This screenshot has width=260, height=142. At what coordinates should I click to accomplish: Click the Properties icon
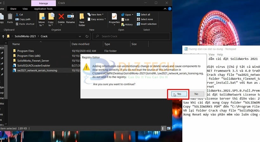114,16
